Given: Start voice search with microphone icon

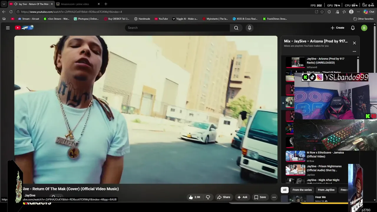Looking at the screenshot, I should [249, 28].
